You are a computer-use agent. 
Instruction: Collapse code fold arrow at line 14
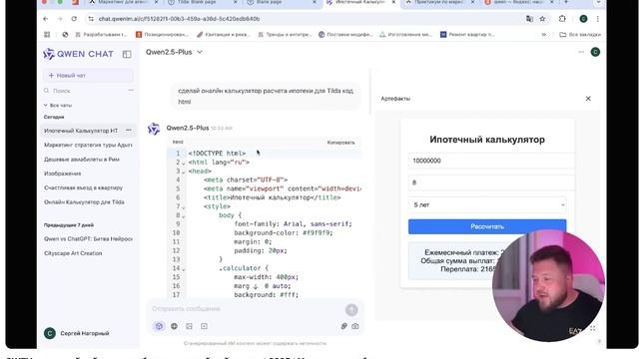click(x=184, y=269)
